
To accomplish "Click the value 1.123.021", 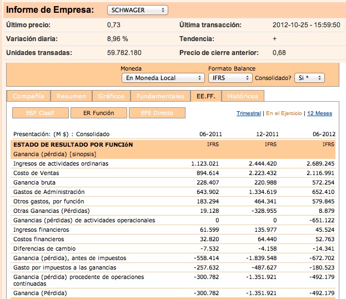I will [205, 163].
